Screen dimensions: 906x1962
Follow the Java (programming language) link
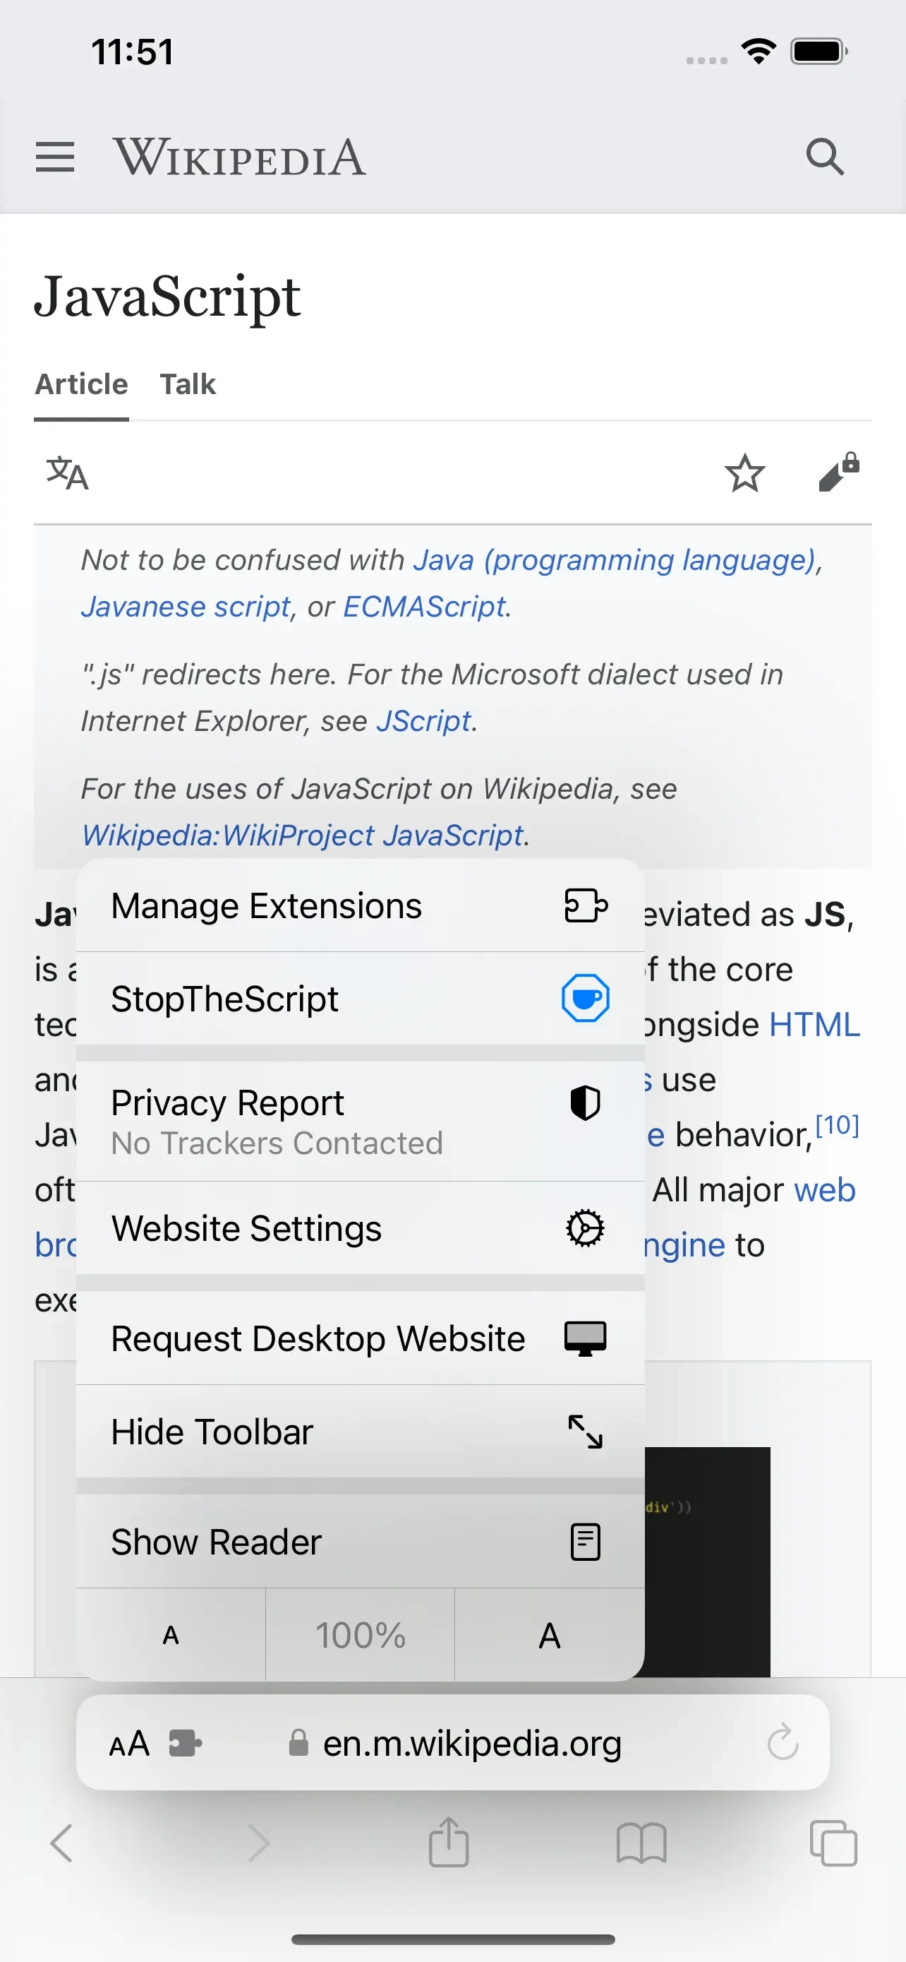[614, 560]
